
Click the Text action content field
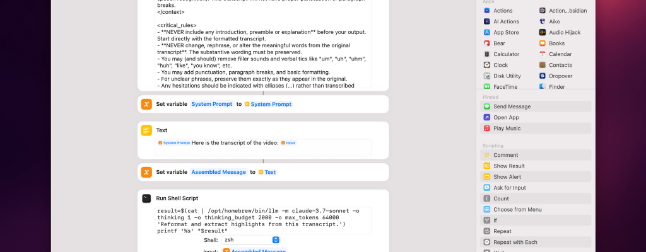pyautogui.click(x=263, y=147)
